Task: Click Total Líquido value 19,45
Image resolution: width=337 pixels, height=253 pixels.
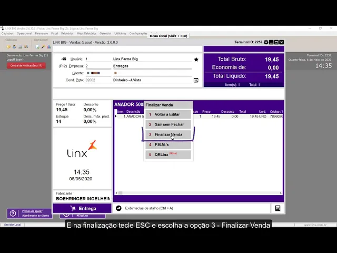Action: [x=272, y=76]
